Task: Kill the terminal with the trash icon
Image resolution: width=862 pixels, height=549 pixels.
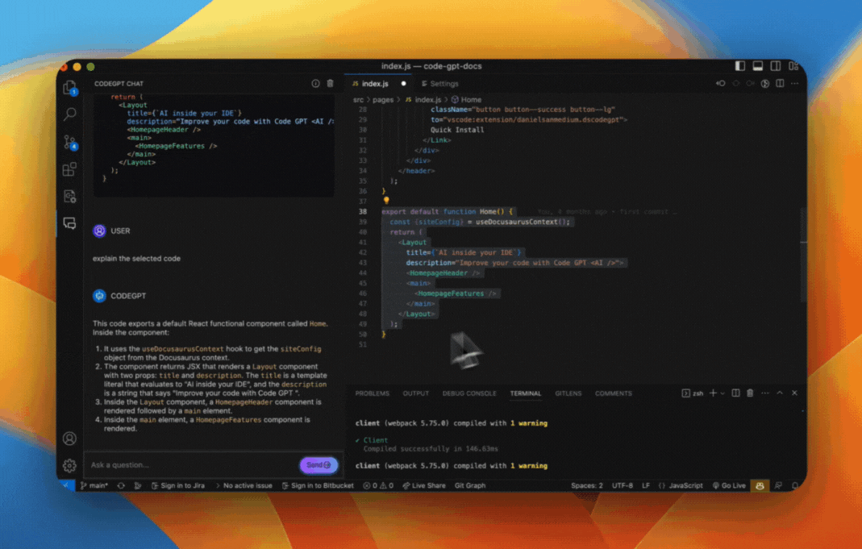Action: click(750, 393)
